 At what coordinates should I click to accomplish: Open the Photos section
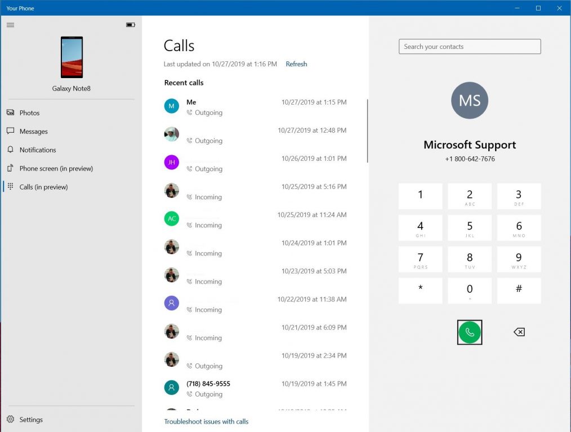click(29, 113)
